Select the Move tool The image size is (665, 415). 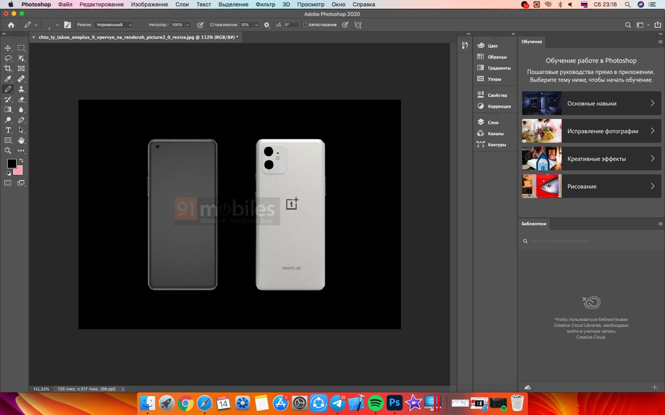8,48
